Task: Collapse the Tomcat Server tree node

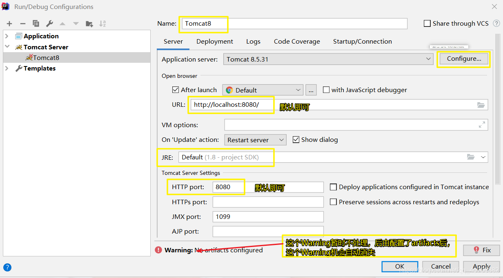Action: coord(7,47)
